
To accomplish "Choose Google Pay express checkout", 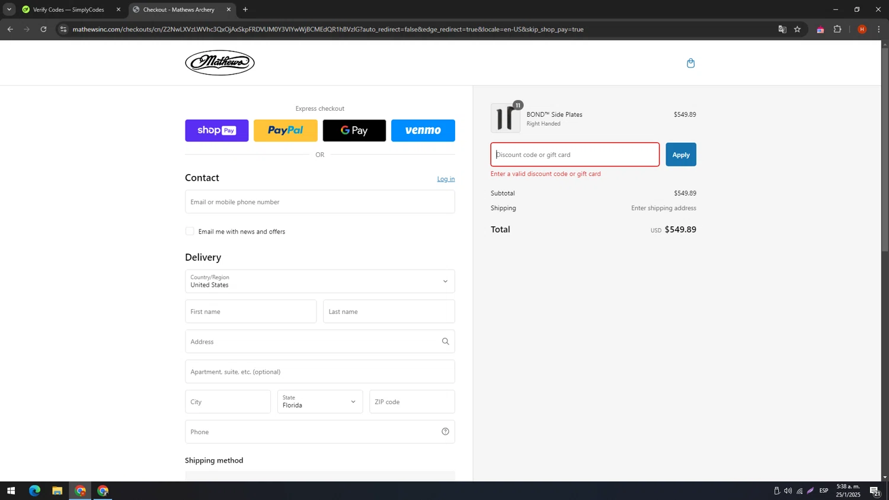I will pos(354,130).
